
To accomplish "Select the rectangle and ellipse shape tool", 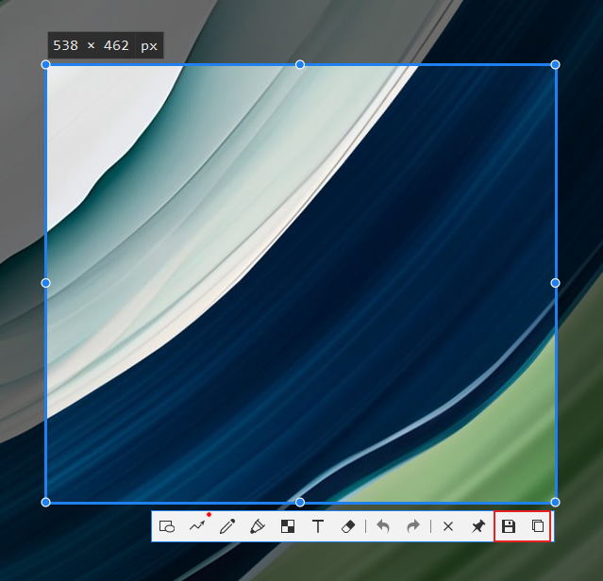I will (167, 526).
